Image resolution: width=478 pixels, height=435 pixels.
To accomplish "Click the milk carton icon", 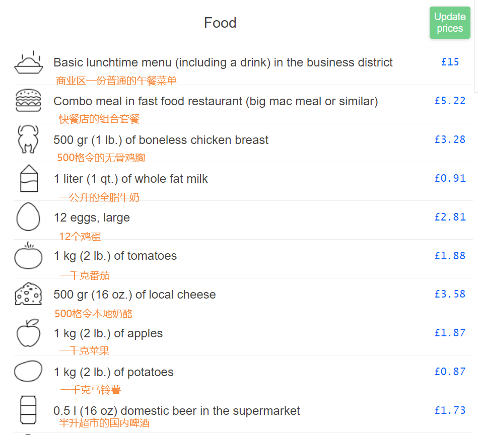I will (x=29, y=178).
